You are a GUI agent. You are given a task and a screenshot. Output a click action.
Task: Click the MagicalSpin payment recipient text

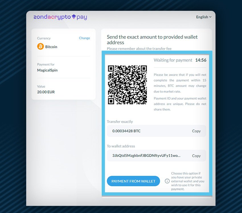(47, 70)
